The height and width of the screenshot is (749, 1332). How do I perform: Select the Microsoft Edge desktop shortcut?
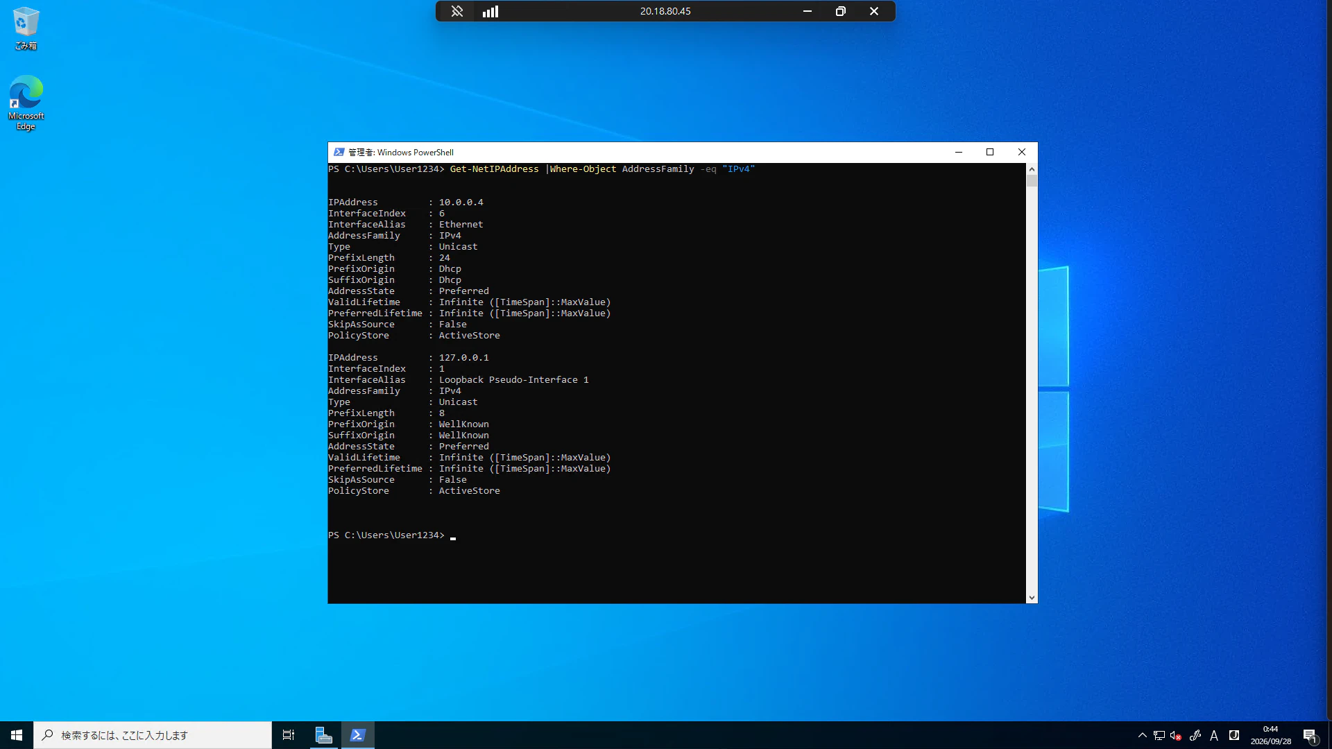point(26,103)
